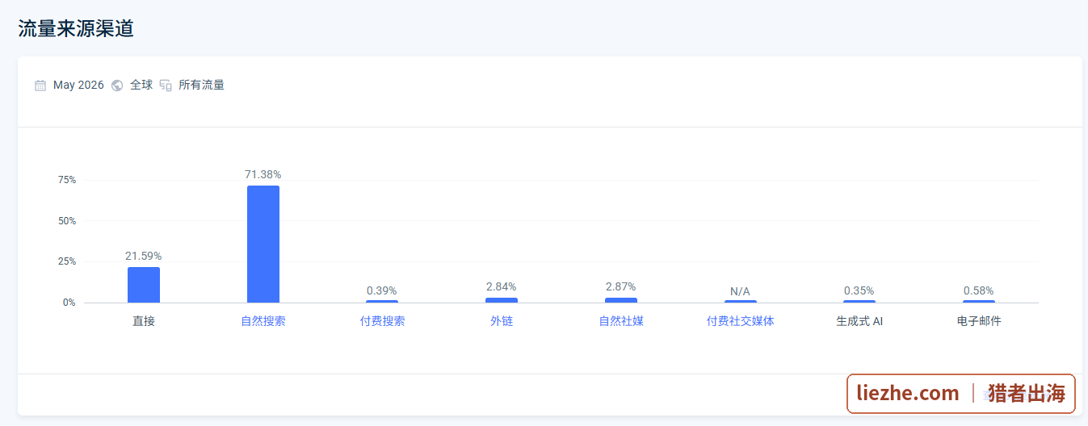Open the 自然社媒 channel link
The width and height of the screenshot is (1088, 426).
tap(621, 321)
